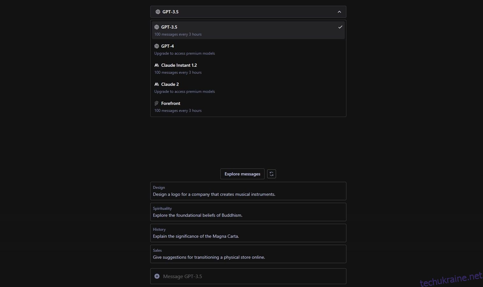483x287 pixels.
Task: Click the Anthropic logo beside Claude Instant 1.2
Action: (x=157, y=65)
